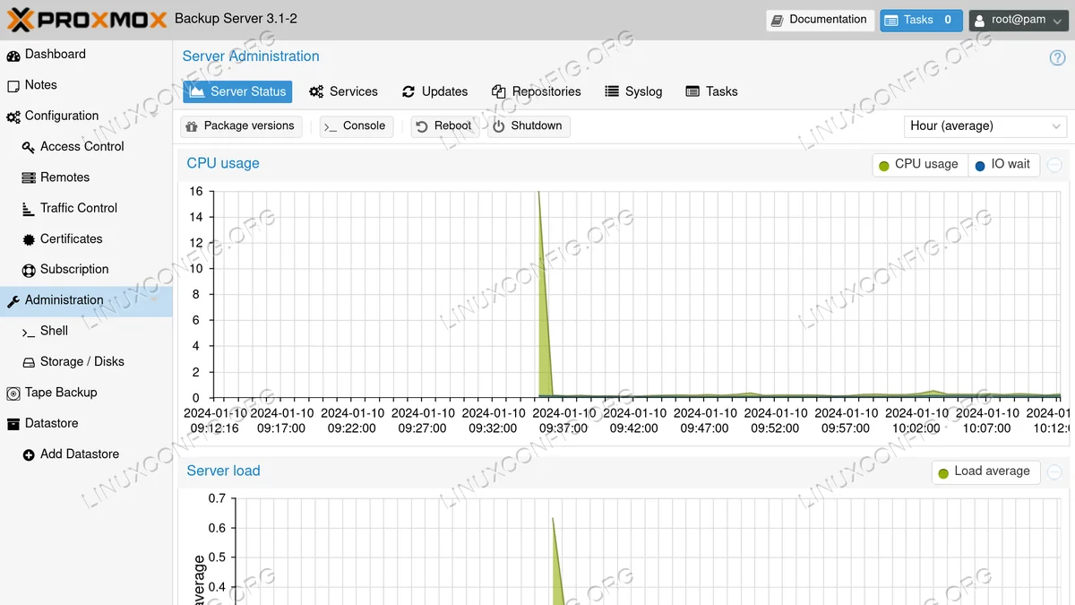Image resolution: width=1075 pixels, height=605 pixels.
Task: Click the Configuration gears icon
Action: [x=13, y=117]
